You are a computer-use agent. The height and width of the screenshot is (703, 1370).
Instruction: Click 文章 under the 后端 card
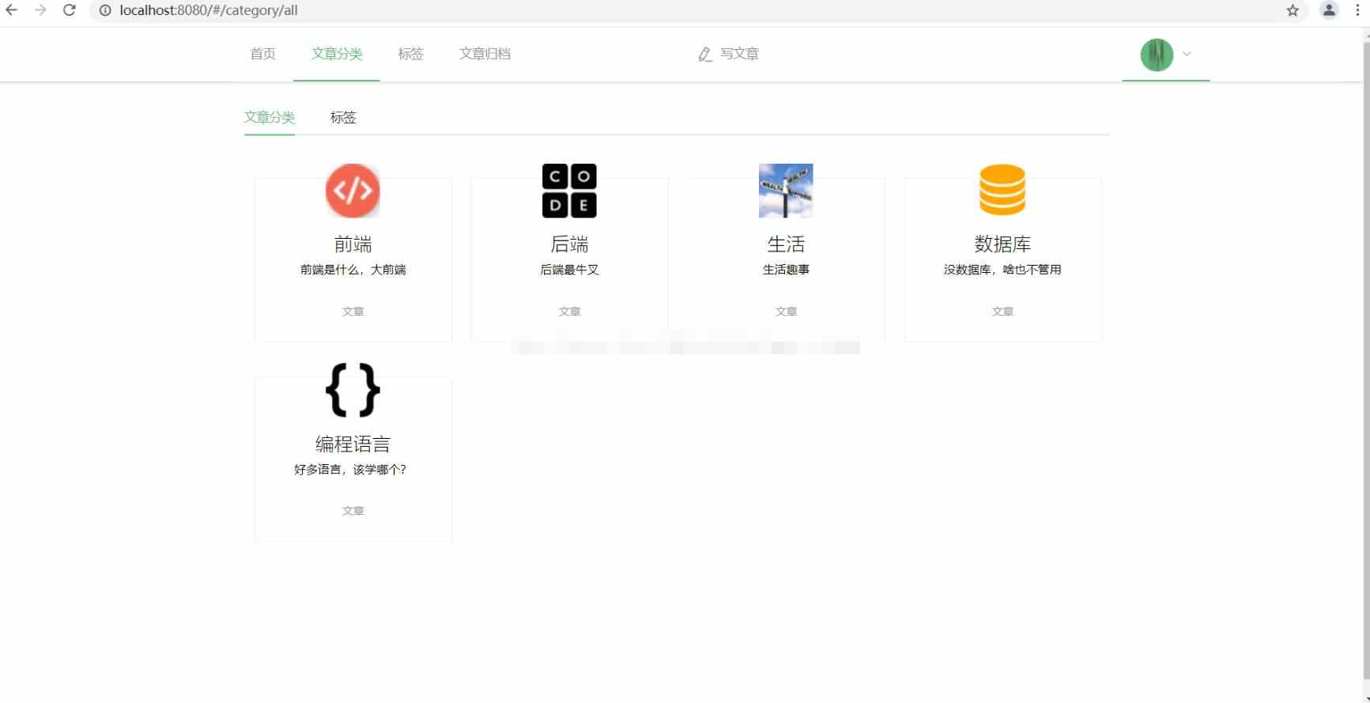[x=569, y=312]
